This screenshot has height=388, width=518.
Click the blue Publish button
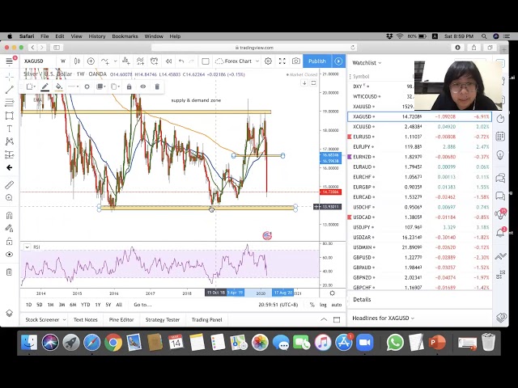tap(316, 61)
